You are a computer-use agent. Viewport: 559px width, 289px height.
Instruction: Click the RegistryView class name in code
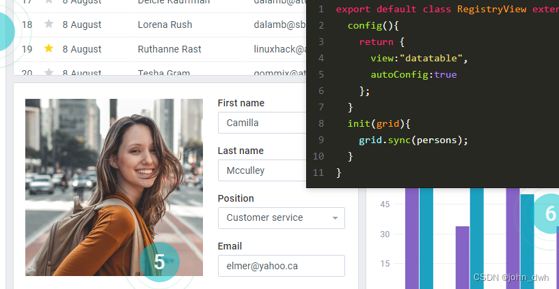click(491, 10)
